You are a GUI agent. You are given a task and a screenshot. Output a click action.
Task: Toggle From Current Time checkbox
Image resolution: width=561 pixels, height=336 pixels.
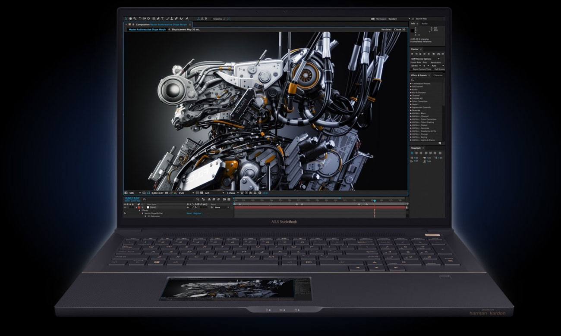pos(411,69)
